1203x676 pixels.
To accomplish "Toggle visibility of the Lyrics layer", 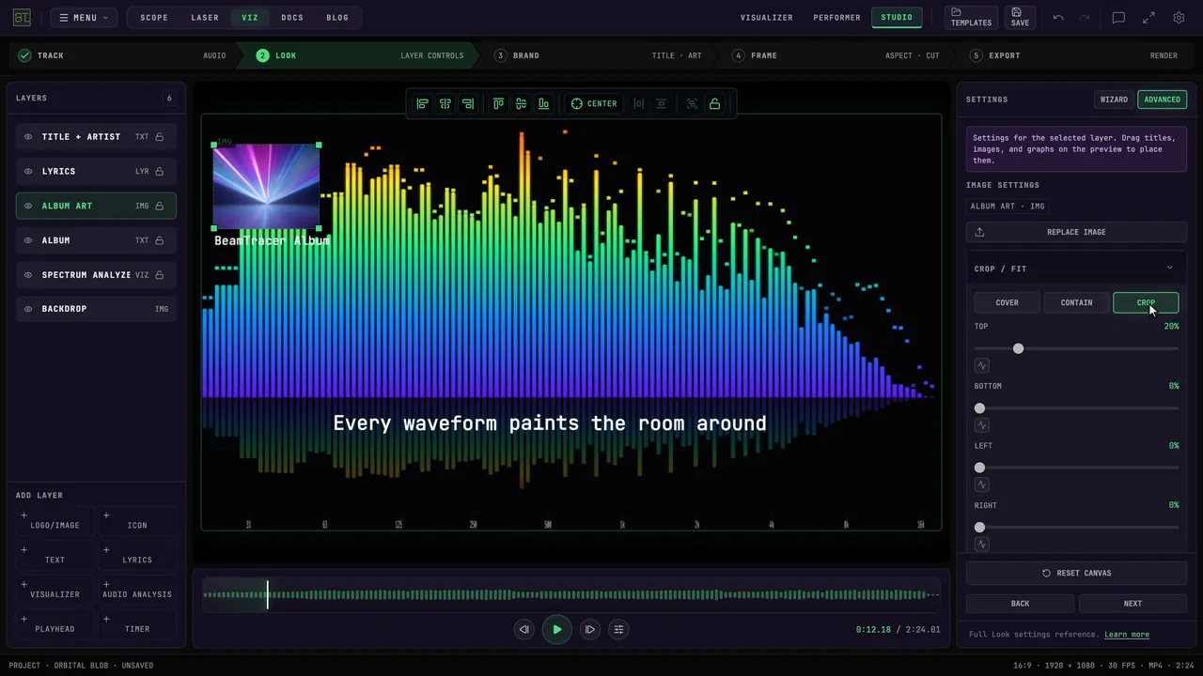I will click(28, 172).
